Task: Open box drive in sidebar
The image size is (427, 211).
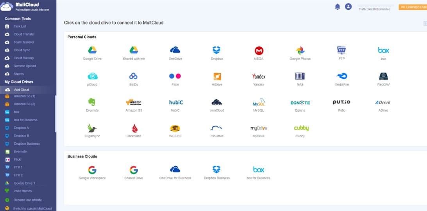Action: pos(16,112)
